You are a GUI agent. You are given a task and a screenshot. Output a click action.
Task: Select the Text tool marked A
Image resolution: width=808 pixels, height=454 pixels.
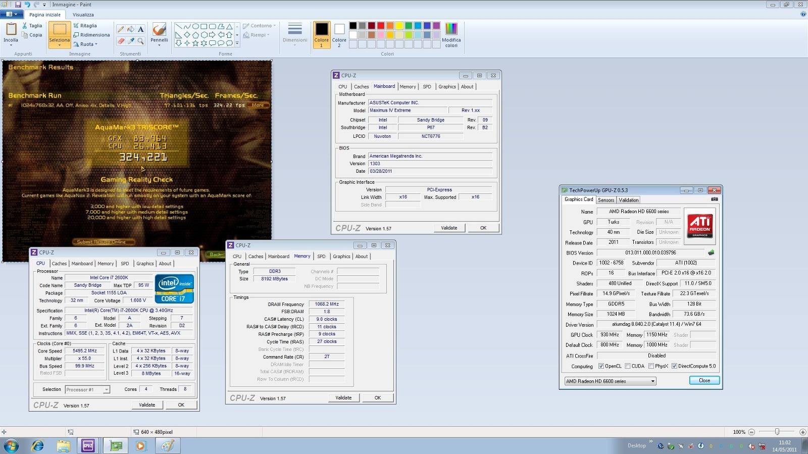coord(141,29)
